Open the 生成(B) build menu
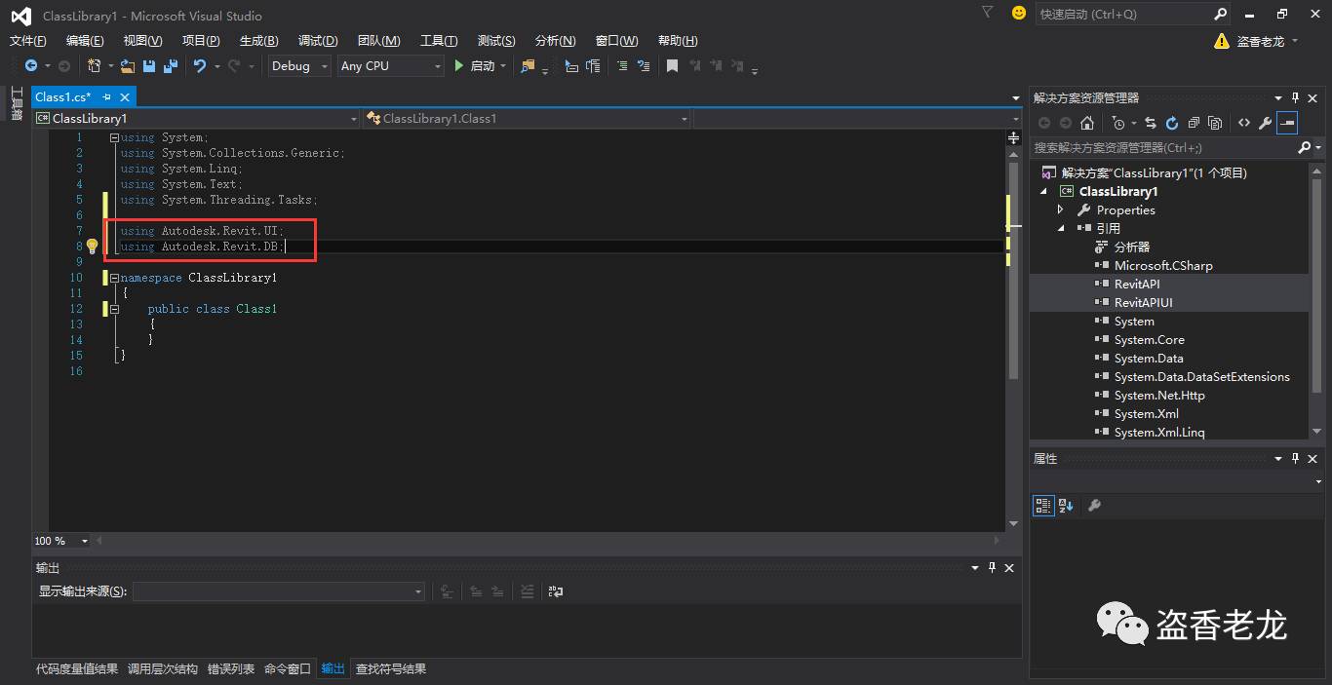1332x685 pixels. [258, 41]
